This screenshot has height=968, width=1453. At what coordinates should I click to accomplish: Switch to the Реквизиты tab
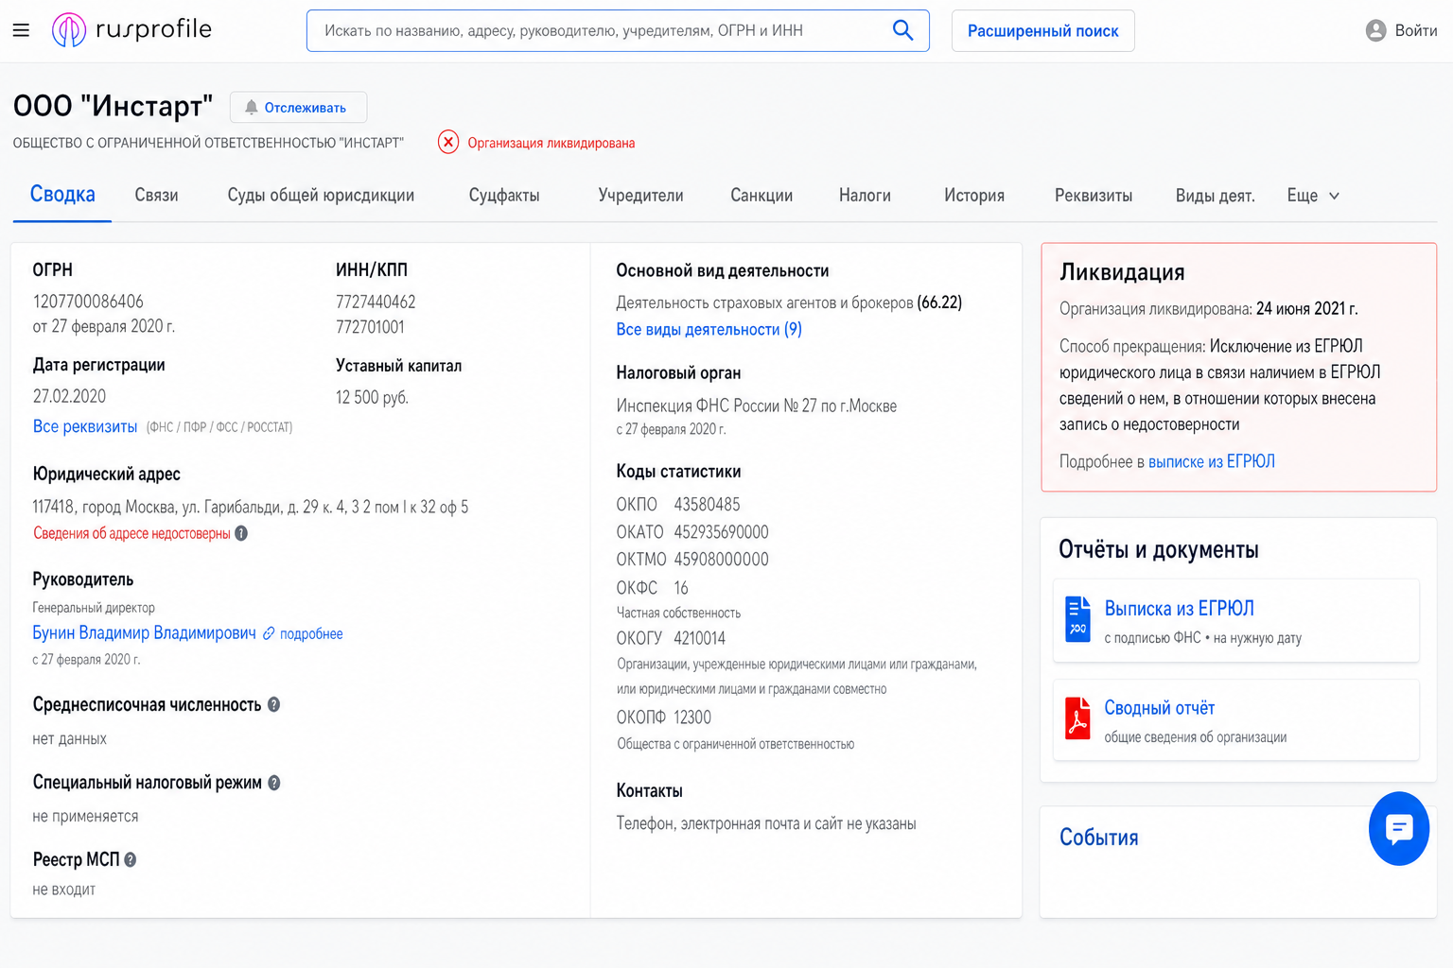1094,196
